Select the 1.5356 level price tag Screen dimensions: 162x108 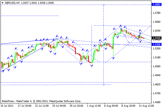click(x=157, y=44)
